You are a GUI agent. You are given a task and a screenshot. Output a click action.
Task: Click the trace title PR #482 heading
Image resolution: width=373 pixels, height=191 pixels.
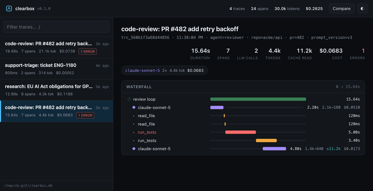180,29
